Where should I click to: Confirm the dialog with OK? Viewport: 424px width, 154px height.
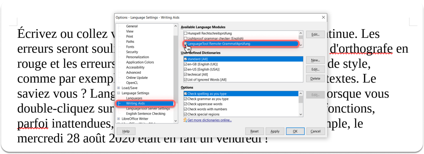[x=295, y=131]
